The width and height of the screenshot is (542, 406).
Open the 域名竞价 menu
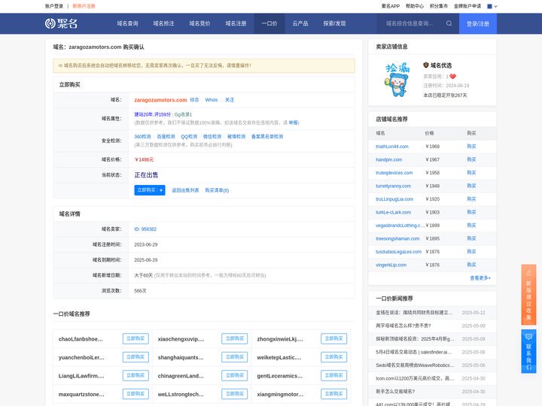[x=199, y=23]
